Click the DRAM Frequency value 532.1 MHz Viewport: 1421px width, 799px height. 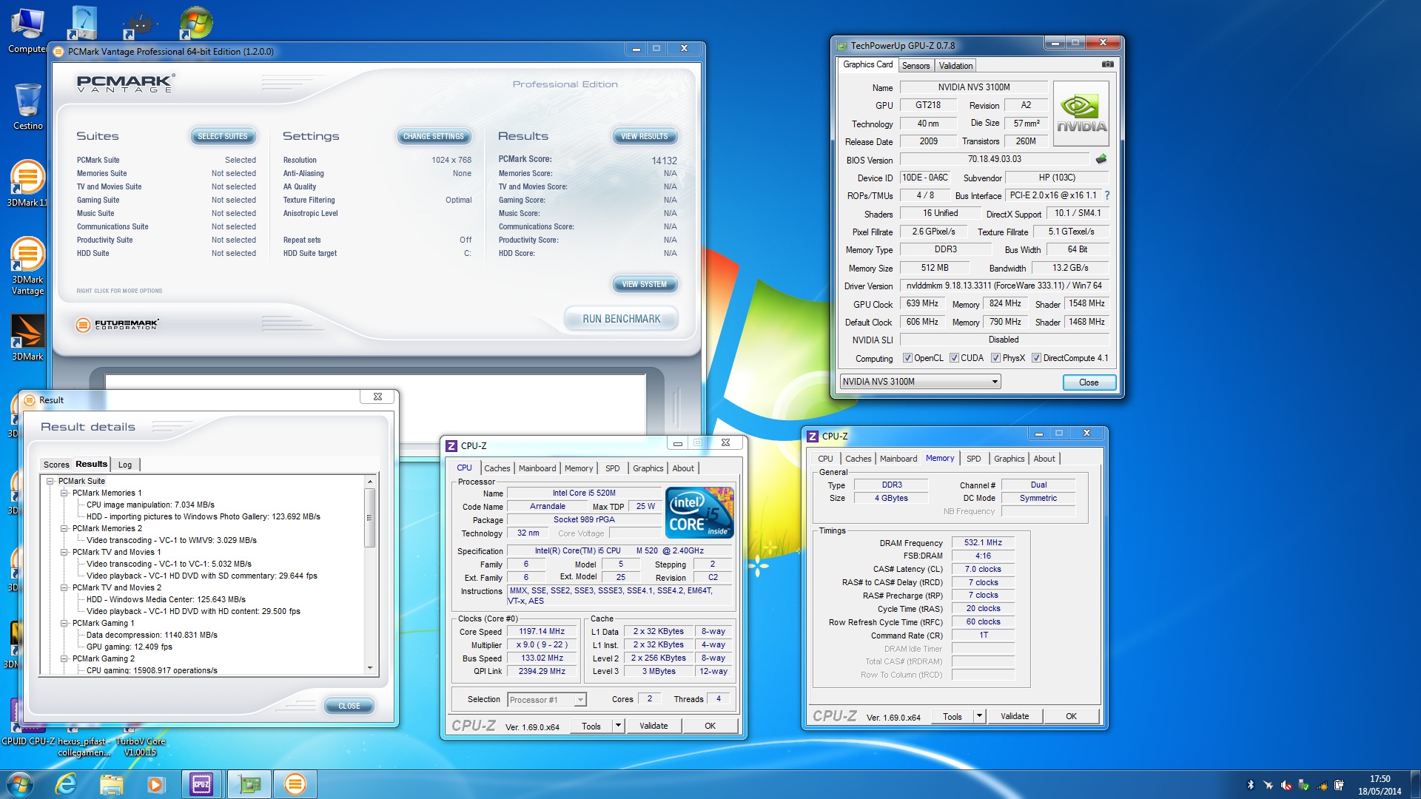tap(983, 542)
